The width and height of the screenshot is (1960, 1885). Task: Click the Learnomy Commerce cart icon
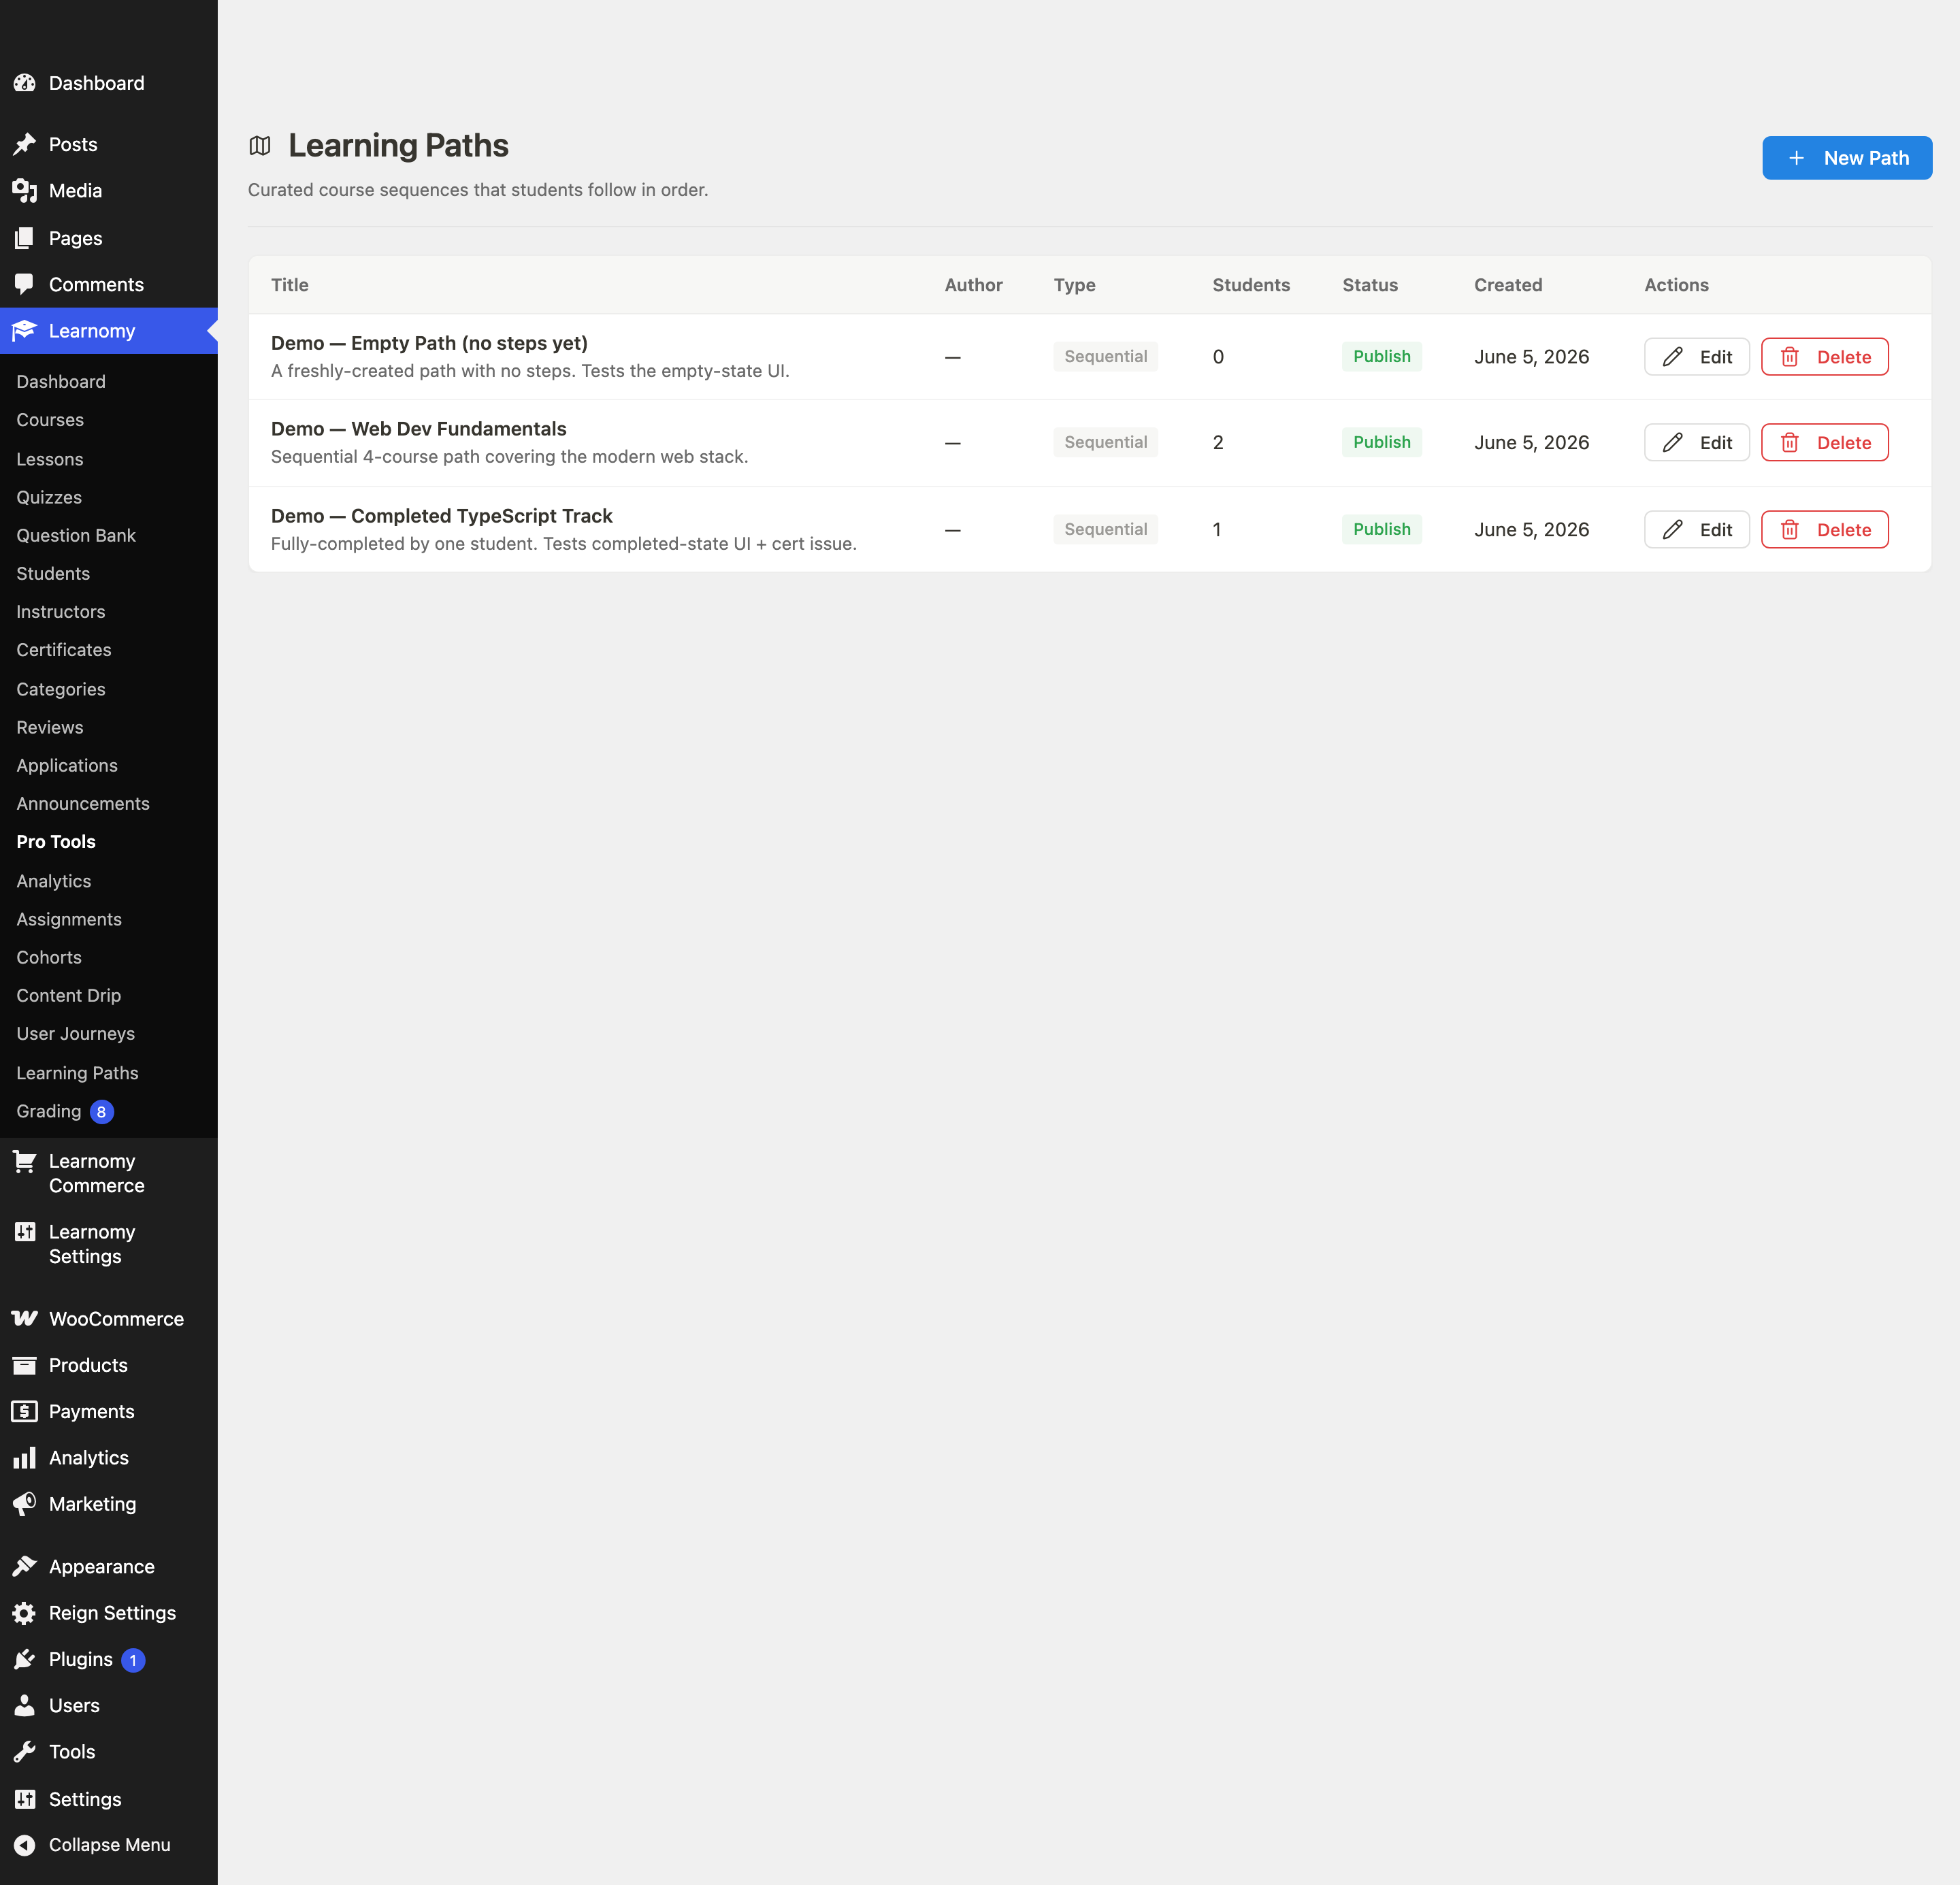25,1161
